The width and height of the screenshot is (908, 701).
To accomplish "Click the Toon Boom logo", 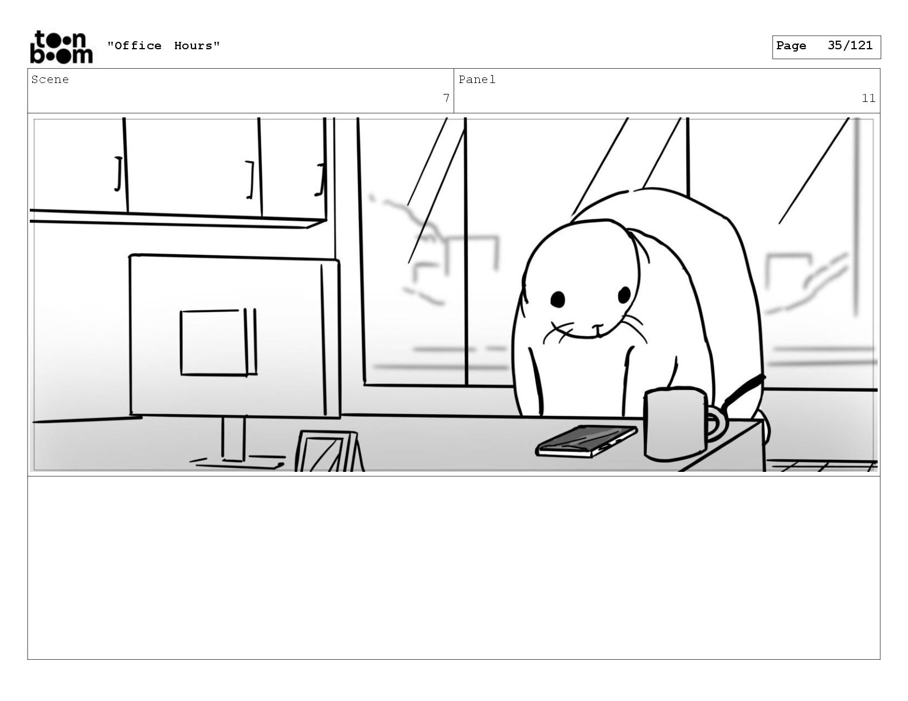I will (61, 47).
